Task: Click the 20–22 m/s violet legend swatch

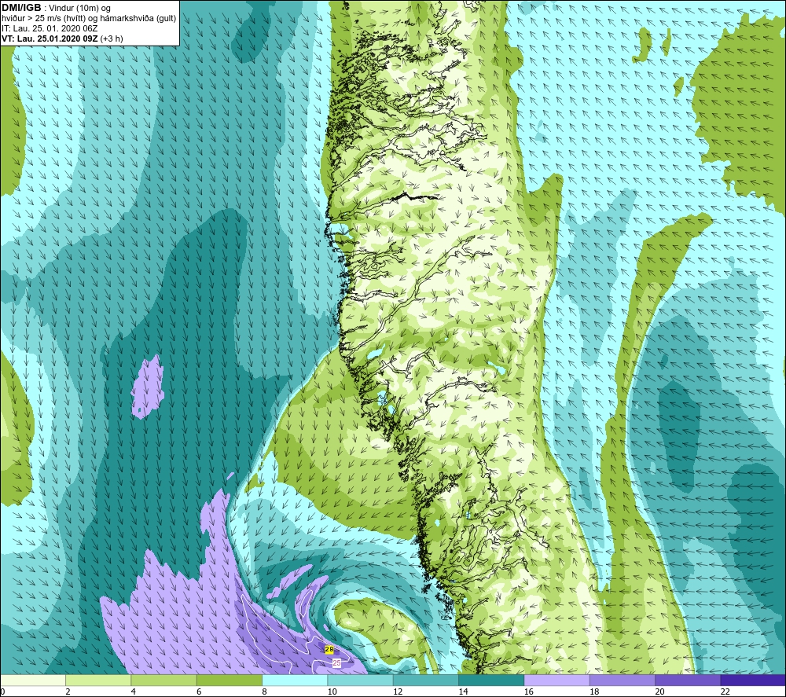Action: 687,680
